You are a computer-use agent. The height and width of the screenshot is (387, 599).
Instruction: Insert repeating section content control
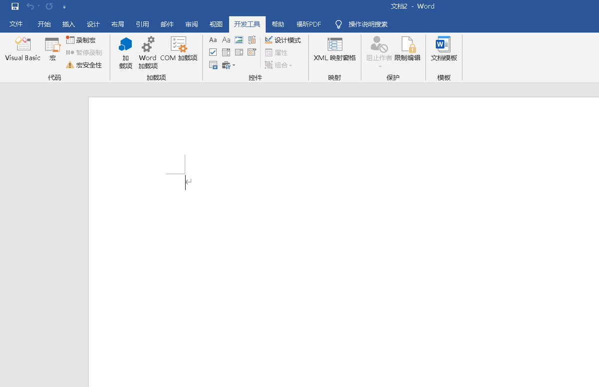coord(213,65)
